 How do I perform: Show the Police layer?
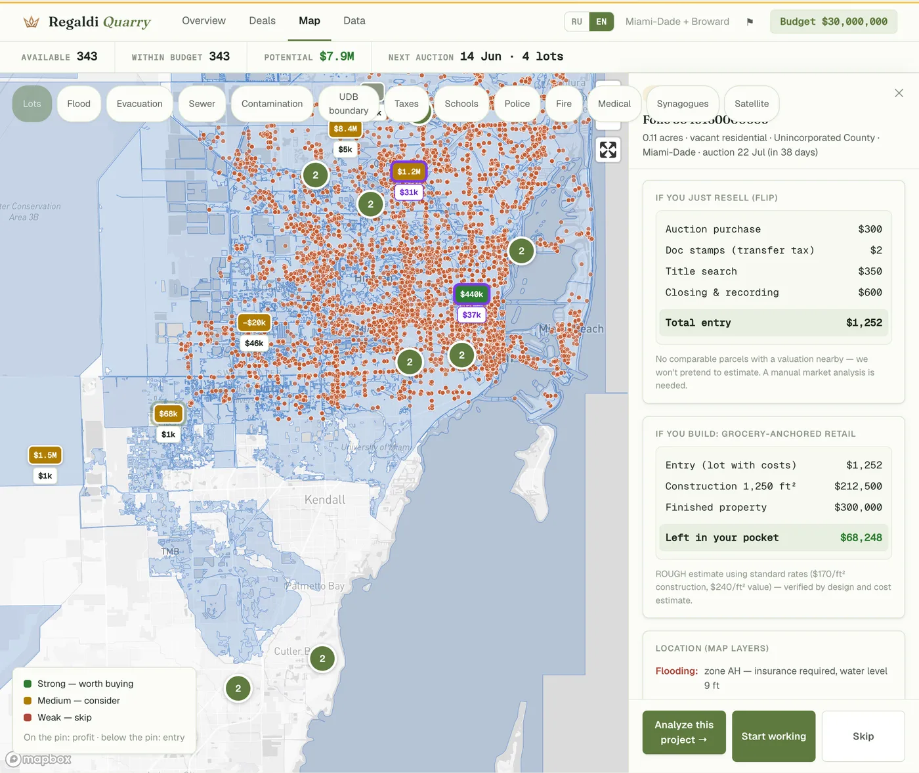(517, 104)
